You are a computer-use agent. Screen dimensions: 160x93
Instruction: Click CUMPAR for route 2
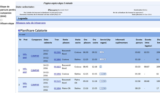(x=35, y=70)
